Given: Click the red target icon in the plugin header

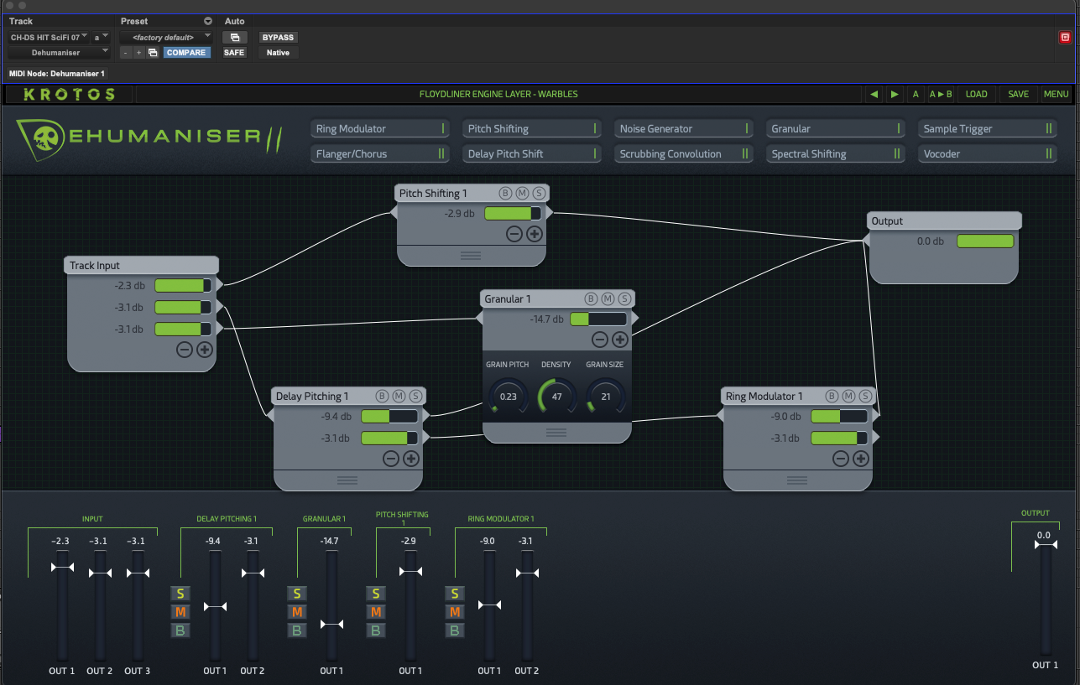Looking at the screenshot, I should tap(1065, 37).
